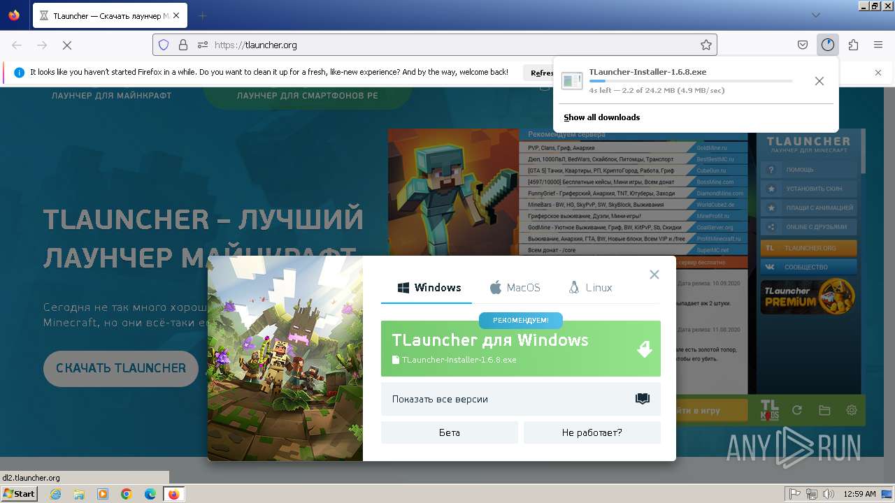Open Save to Pocket icon

pyautogui.click(x=803, y=45)
